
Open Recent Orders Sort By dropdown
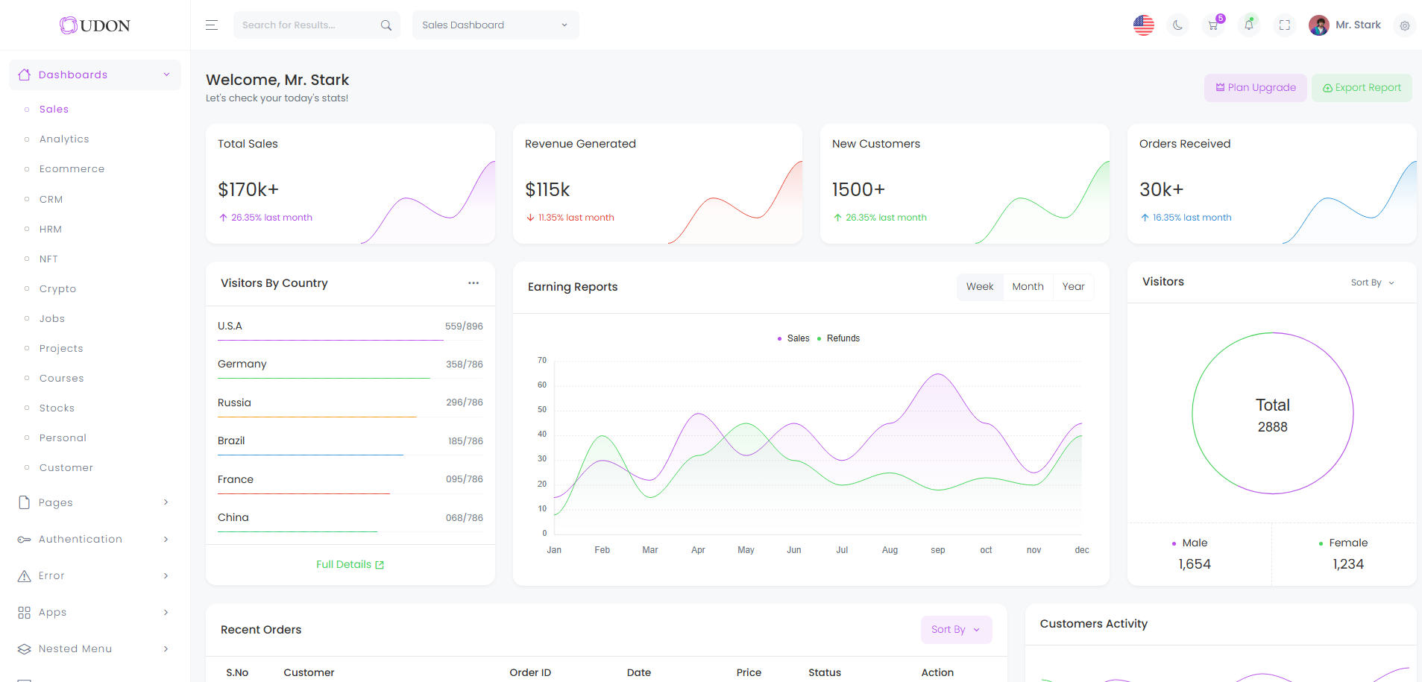point(956,630)
